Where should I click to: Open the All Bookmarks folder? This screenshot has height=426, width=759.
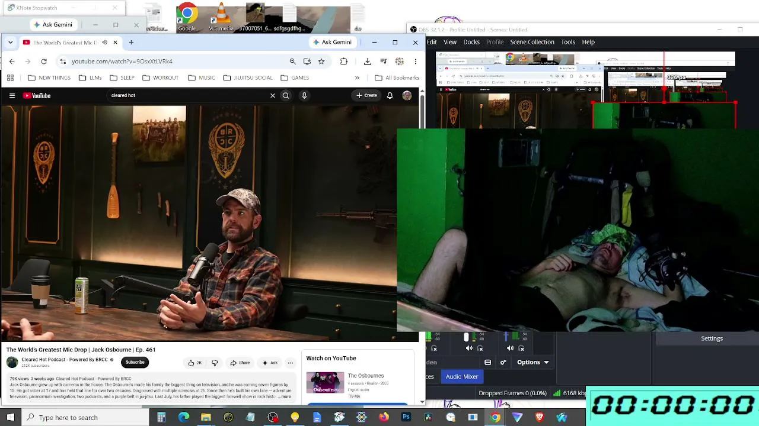[x=397, y=78]
